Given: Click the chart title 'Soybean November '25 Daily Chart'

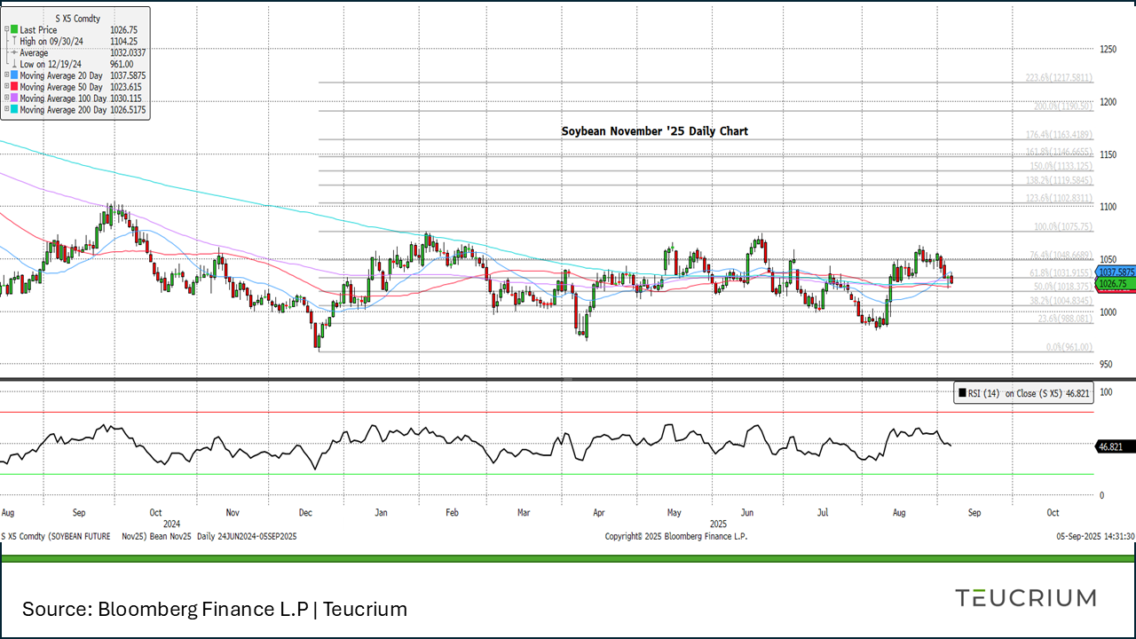Looking at the screenshot, I should [654, 131].
